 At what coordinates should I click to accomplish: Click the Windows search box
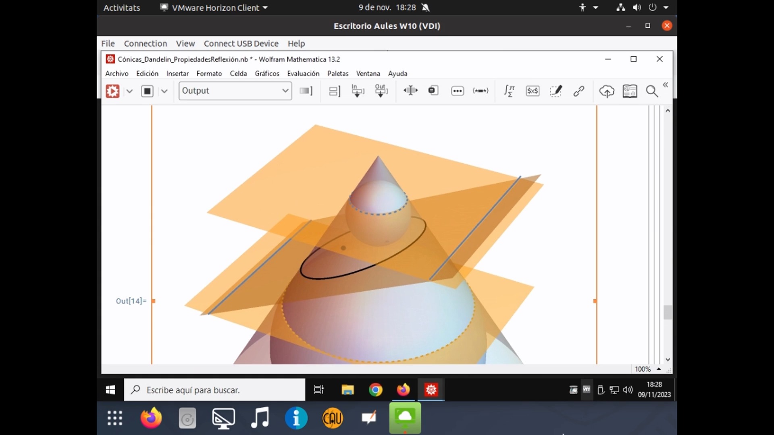coord(214,390)
